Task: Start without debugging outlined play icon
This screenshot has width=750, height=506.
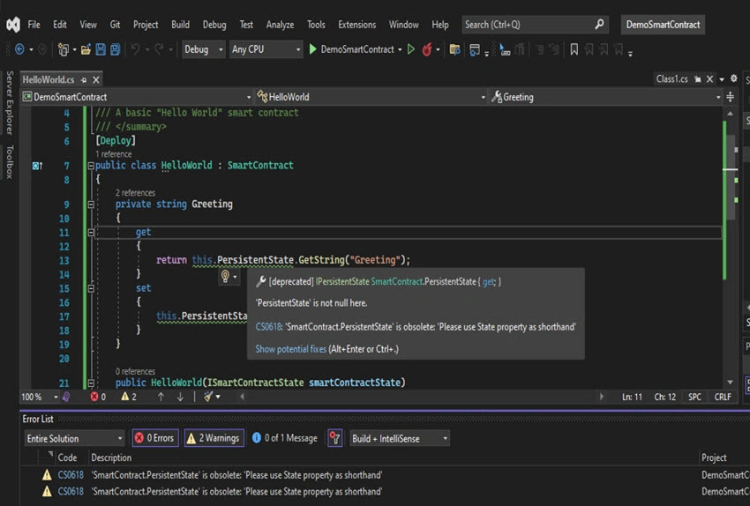Action: (x=411, y=49)
